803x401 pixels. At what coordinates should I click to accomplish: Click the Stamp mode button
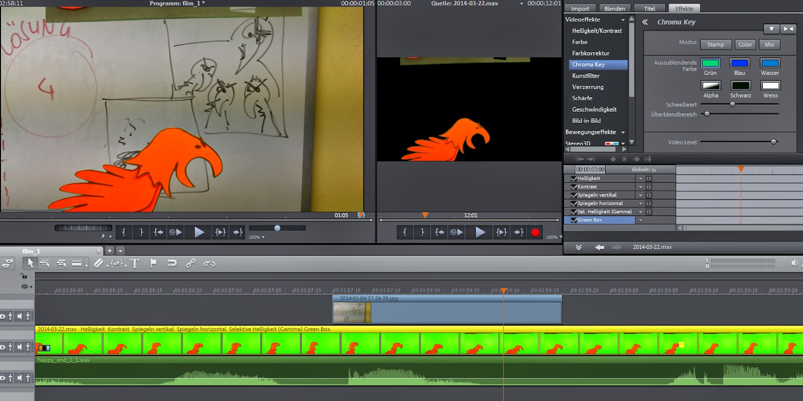(x=716, y=45)
